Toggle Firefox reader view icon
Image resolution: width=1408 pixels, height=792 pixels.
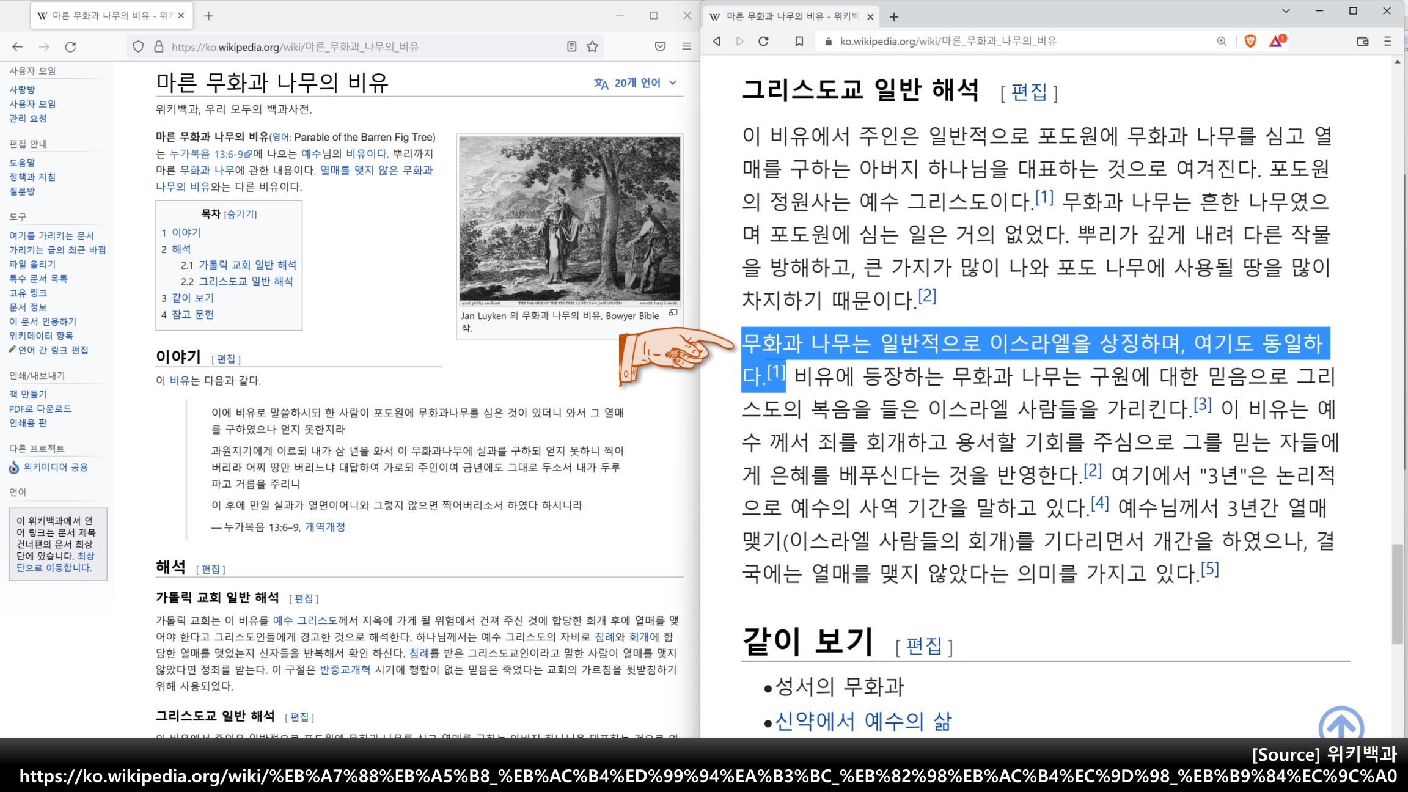click(571, 46)
